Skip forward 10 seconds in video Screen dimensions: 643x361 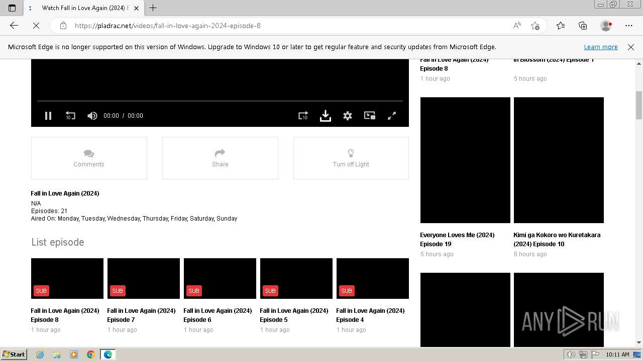pos(303,116)
